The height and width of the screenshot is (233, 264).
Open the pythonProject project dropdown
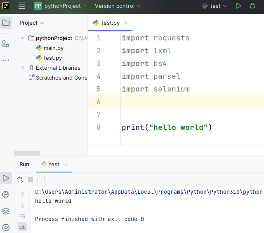(61, 6)
